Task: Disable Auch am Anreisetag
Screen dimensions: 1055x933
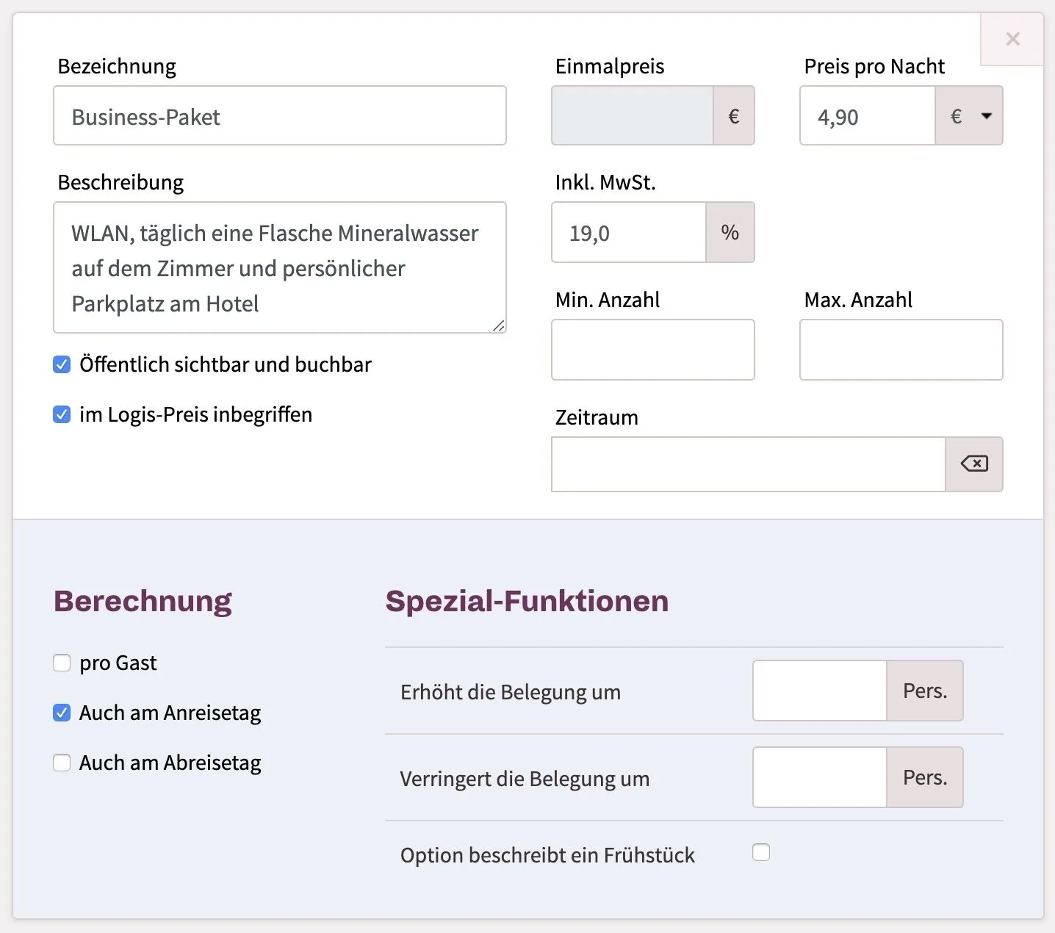Action: [x=62, y=713]
